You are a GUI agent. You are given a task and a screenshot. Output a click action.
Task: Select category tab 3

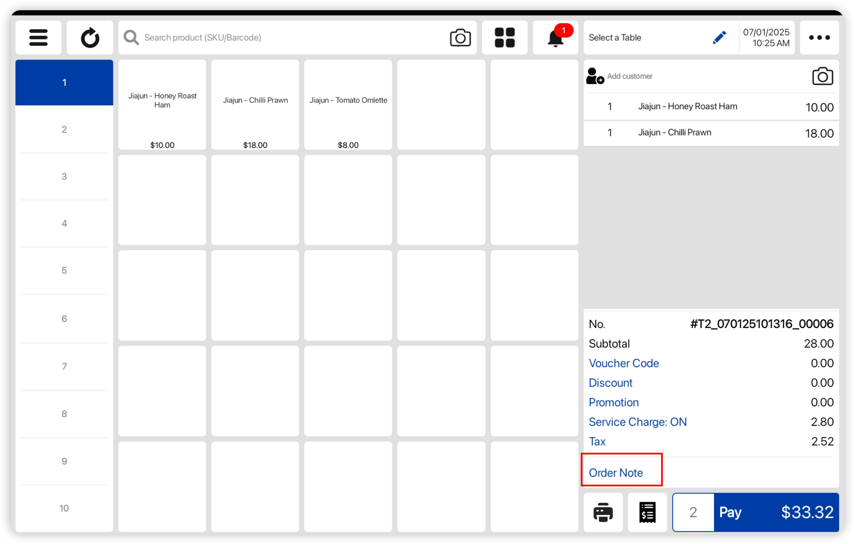(64, 176)
